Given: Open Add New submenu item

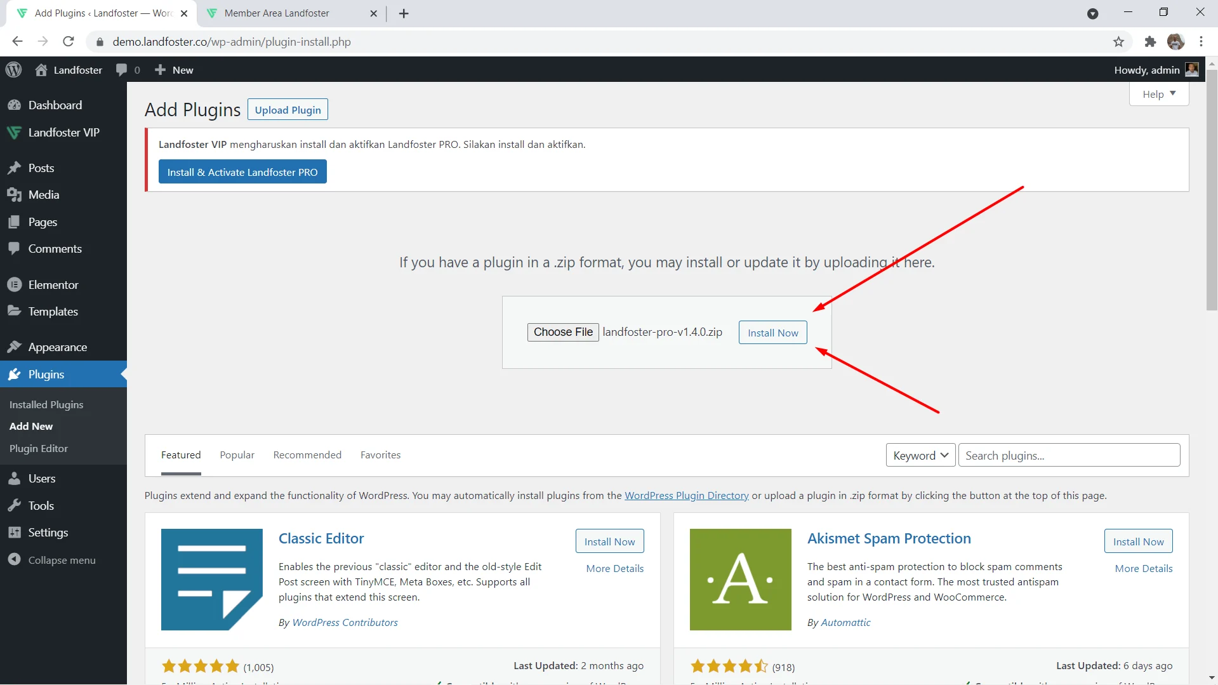Looking at the screenshot, I should [x=31, y=427].
